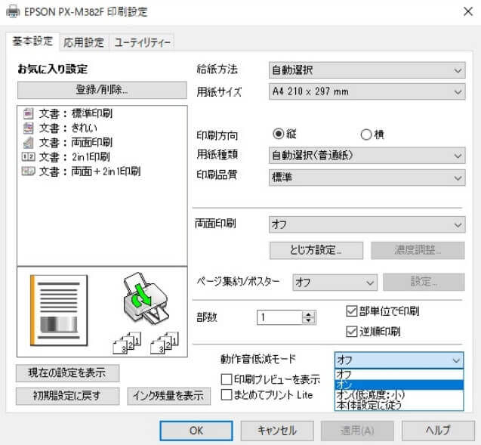Enable まとめてプリント Lite checkbox

227,394
